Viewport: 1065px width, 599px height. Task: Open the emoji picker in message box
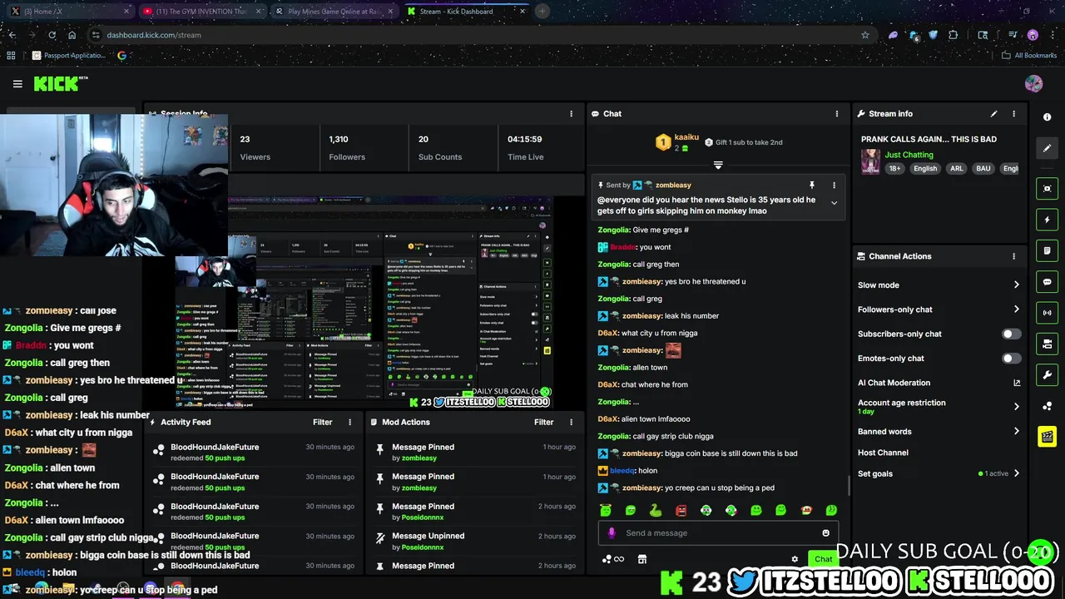pos(825,533)
